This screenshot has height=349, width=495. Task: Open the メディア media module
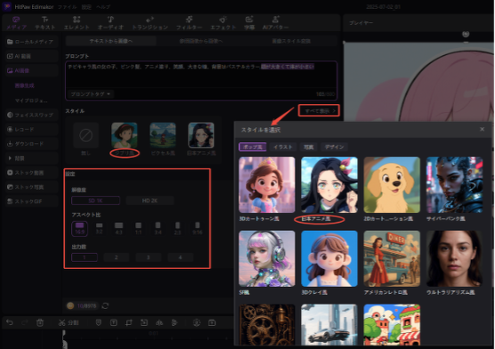click(16, 23)
